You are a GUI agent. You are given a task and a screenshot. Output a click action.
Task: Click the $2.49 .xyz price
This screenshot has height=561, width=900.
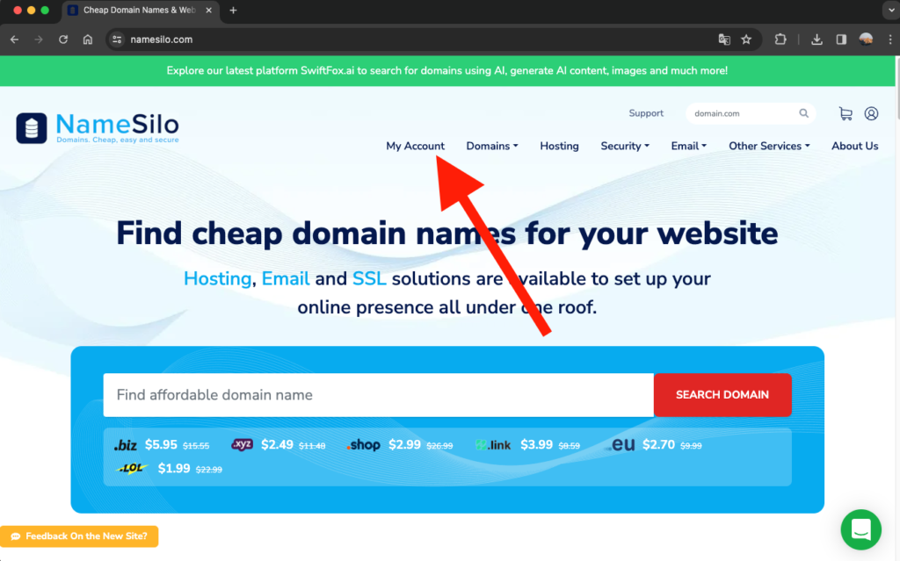click(x=277, y=444)
